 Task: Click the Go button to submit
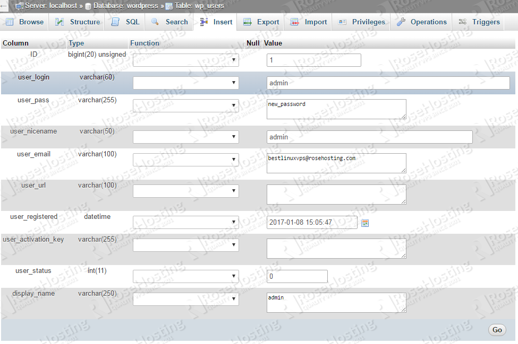(x=497, y=330)
